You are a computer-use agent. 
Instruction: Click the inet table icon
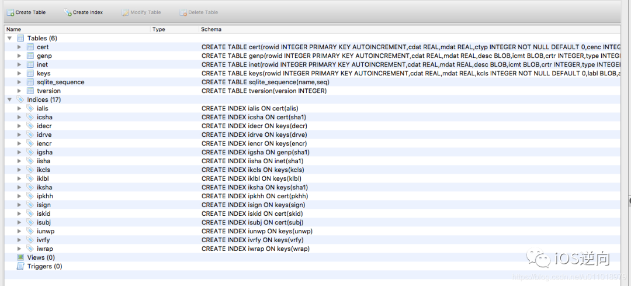click(x=30, y=64)
